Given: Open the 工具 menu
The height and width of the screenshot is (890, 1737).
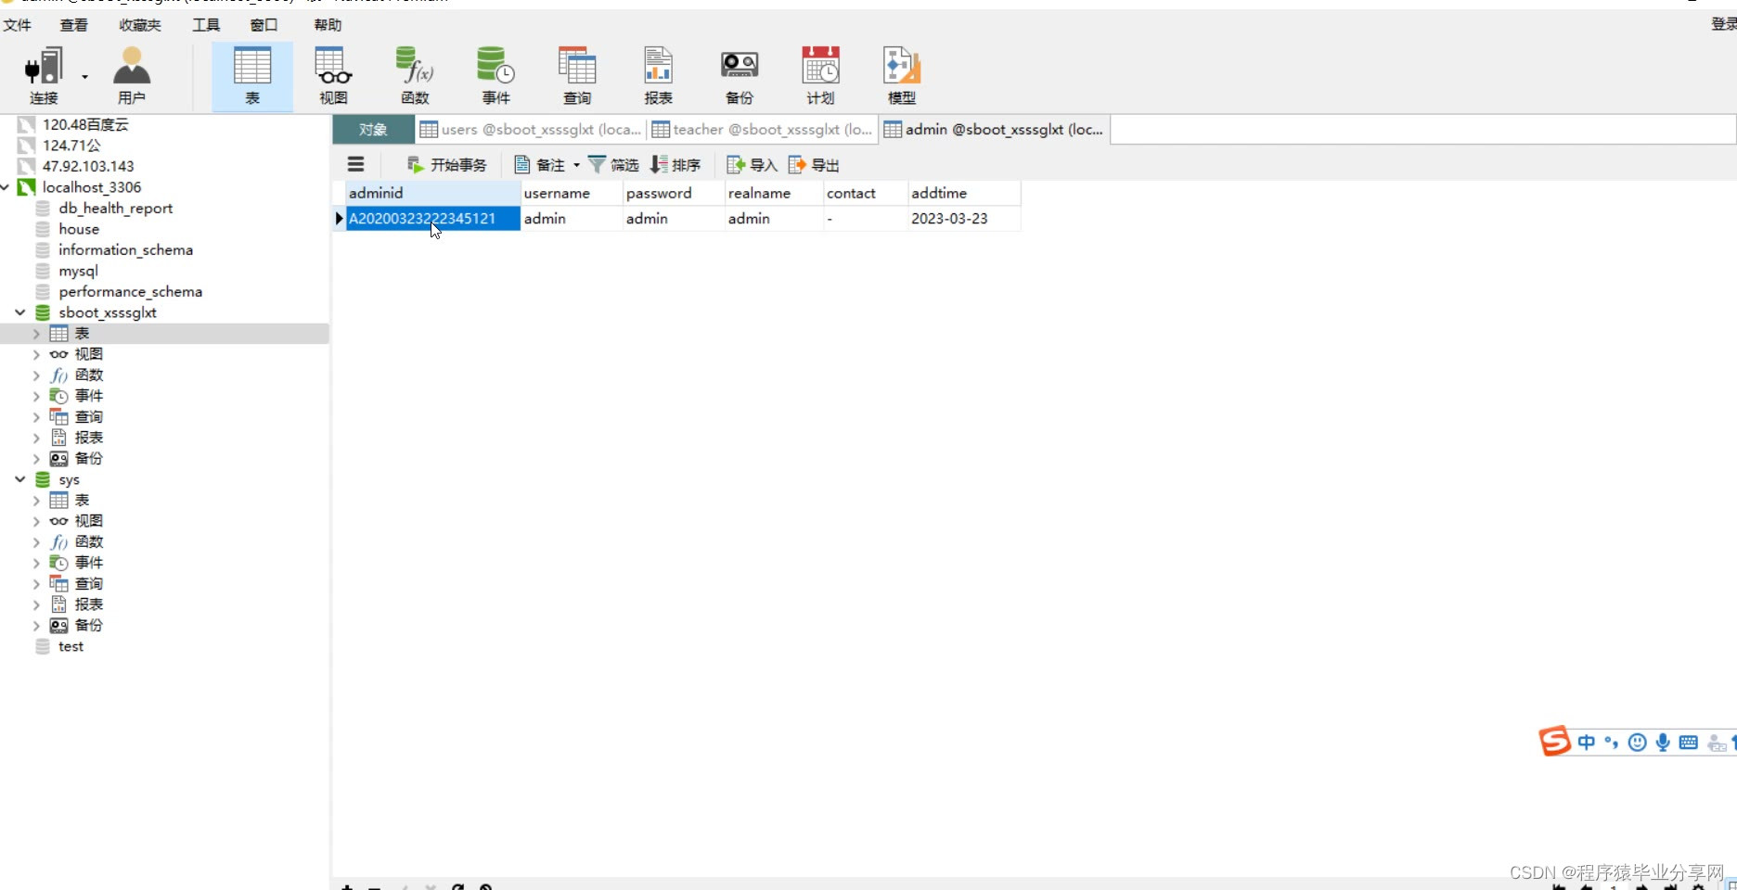Looking at the screenshot, I should click(206, 25).
